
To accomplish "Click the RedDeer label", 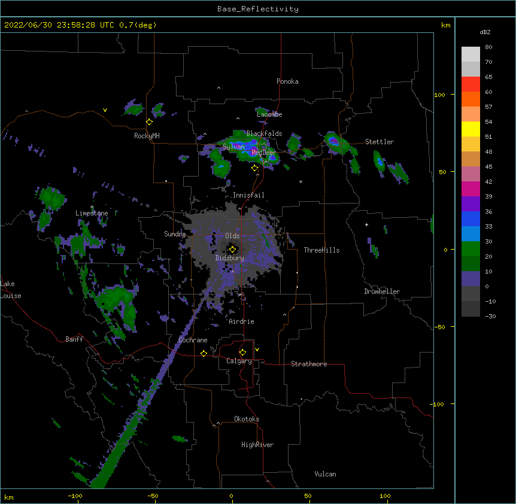I will click(263, 153).
